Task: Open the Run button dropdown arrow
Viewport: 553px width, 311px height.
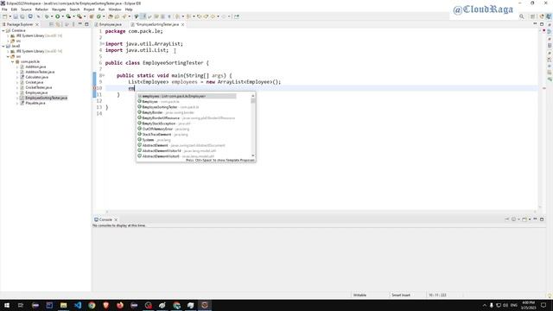Action: [x=62, y=16]
